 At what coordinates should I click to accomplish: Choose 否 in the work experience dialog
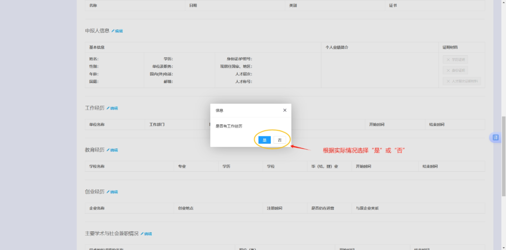click(x=280, y=140)
